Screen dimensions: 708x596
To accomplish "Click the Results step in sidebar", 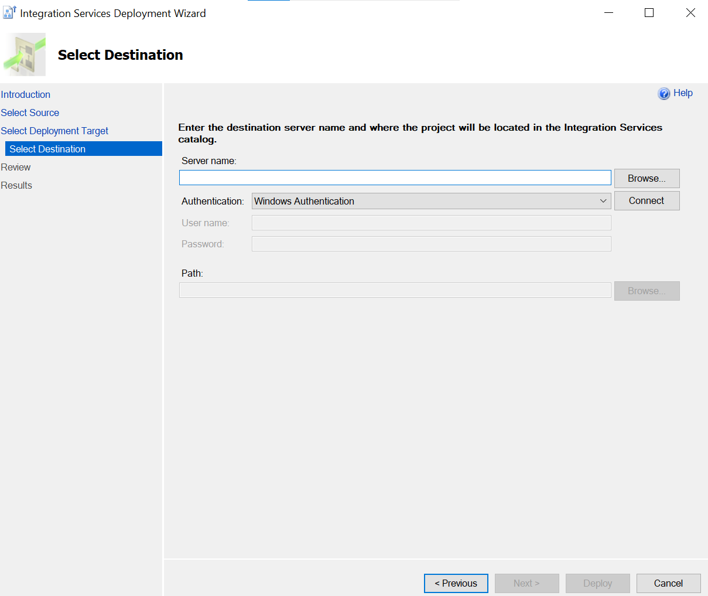I will click(16, 185).
